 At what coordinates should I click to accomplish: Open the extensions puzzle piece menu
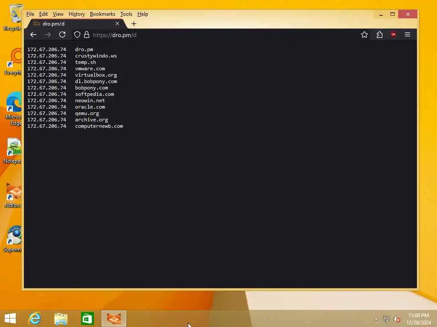coord(379,34)
